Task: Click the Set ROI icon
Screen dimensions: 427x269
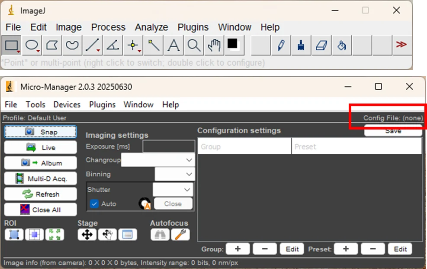Action: pyautogui.click(x=14, y=234)
